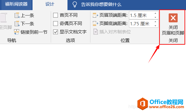Click the 下一条 button label

(27, 24)
